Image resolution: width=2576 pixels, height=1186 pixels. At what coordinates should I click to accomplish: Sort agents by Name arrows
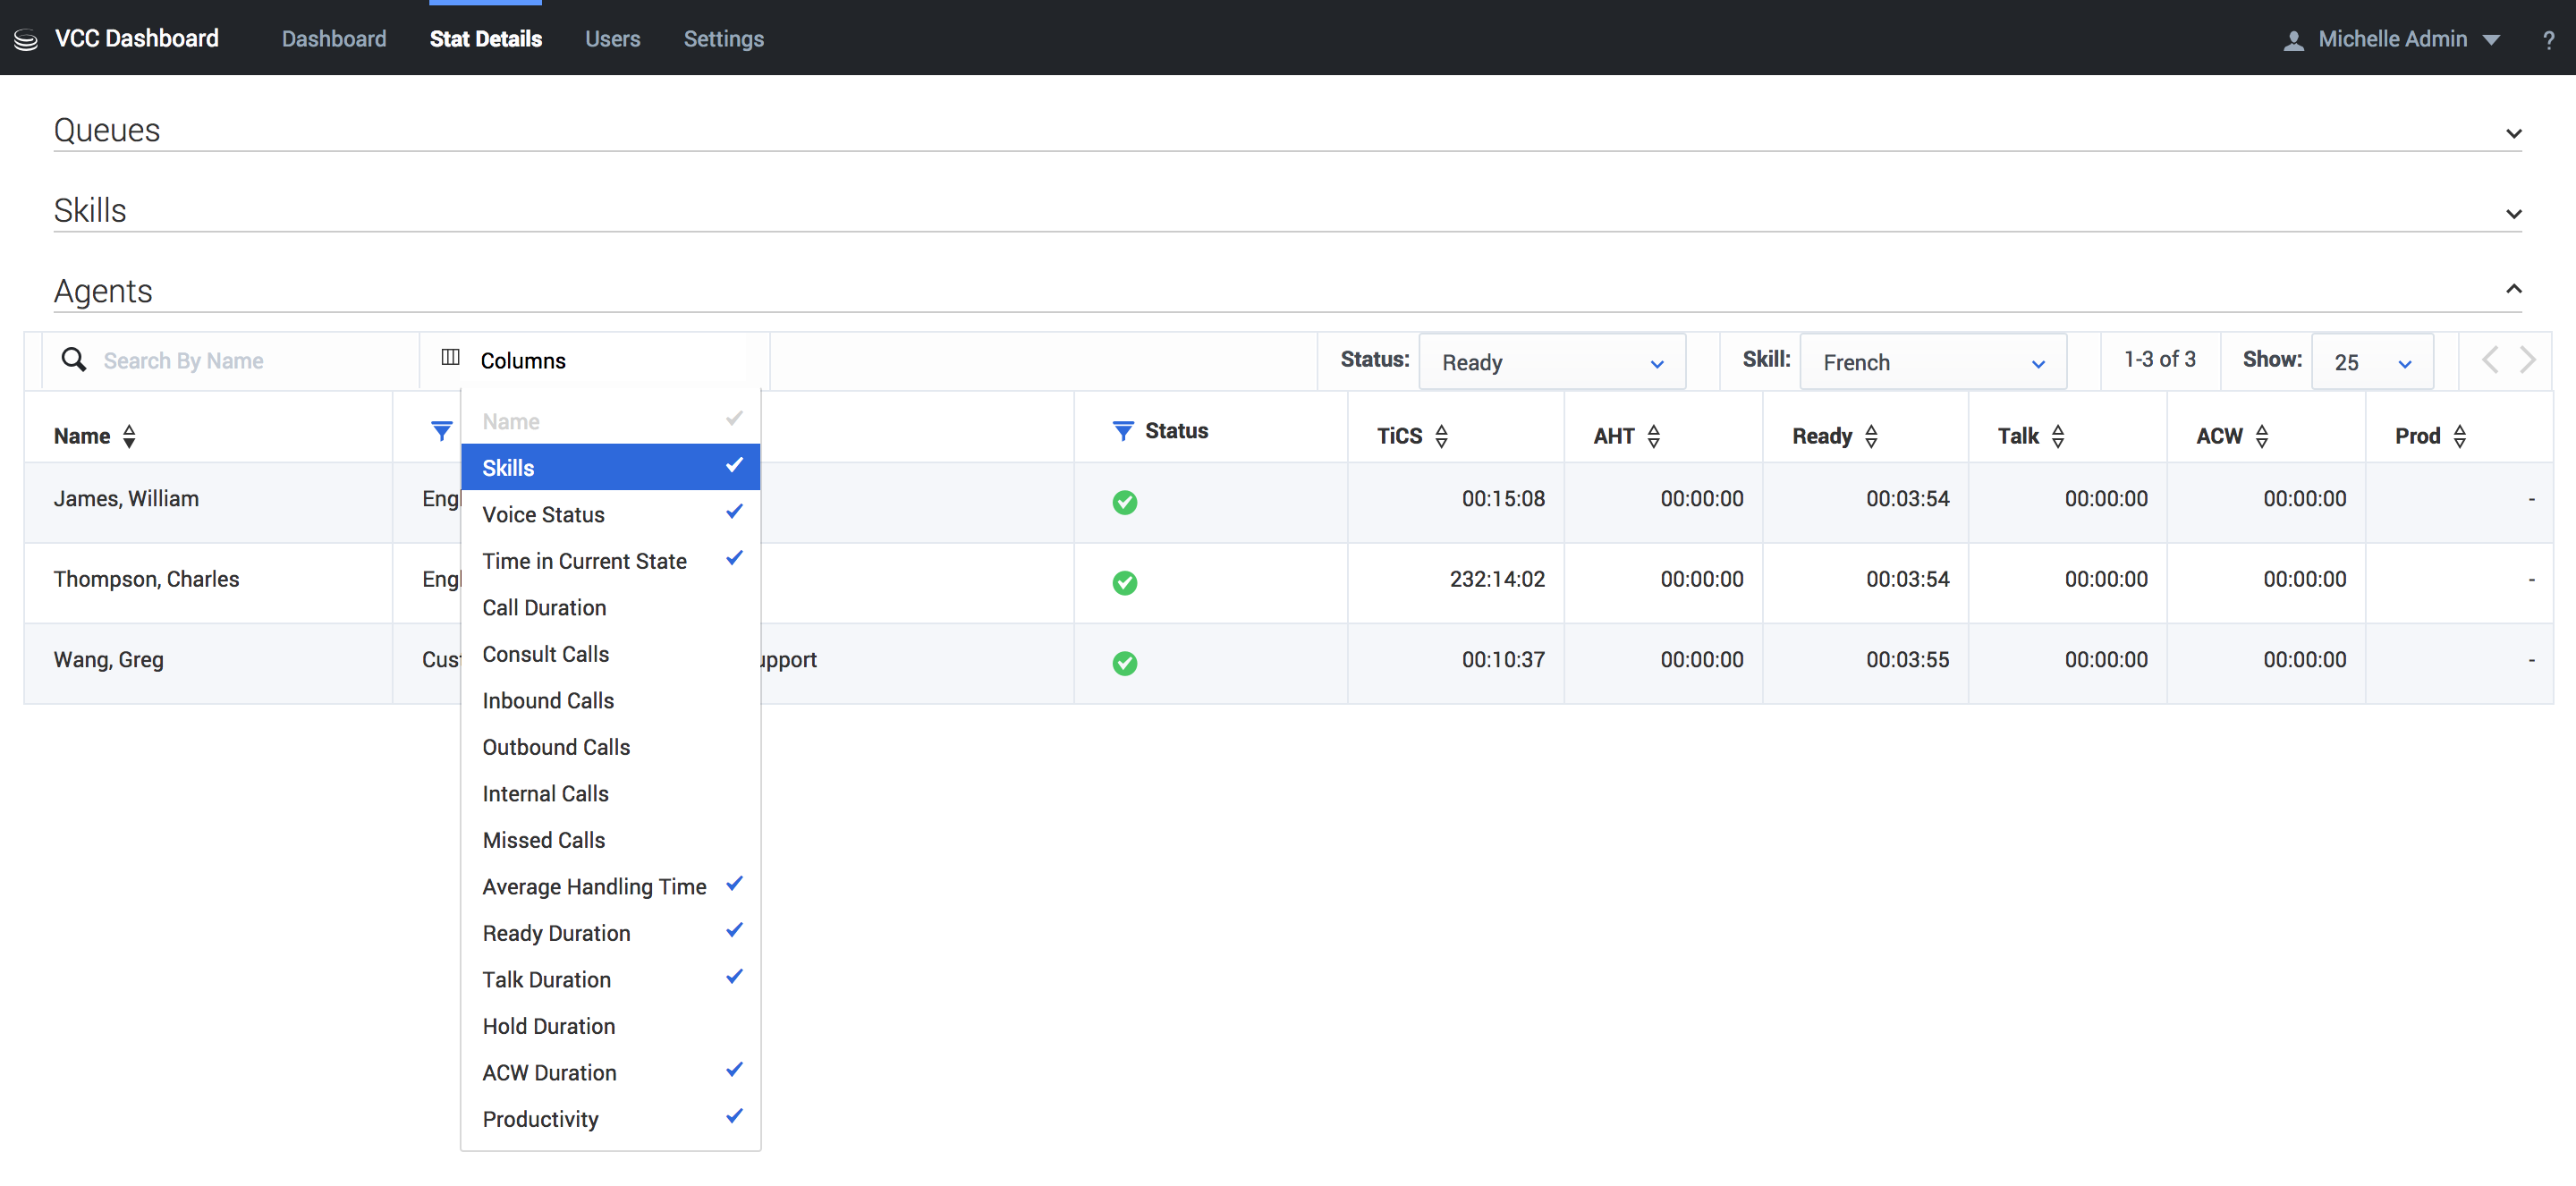129,436
